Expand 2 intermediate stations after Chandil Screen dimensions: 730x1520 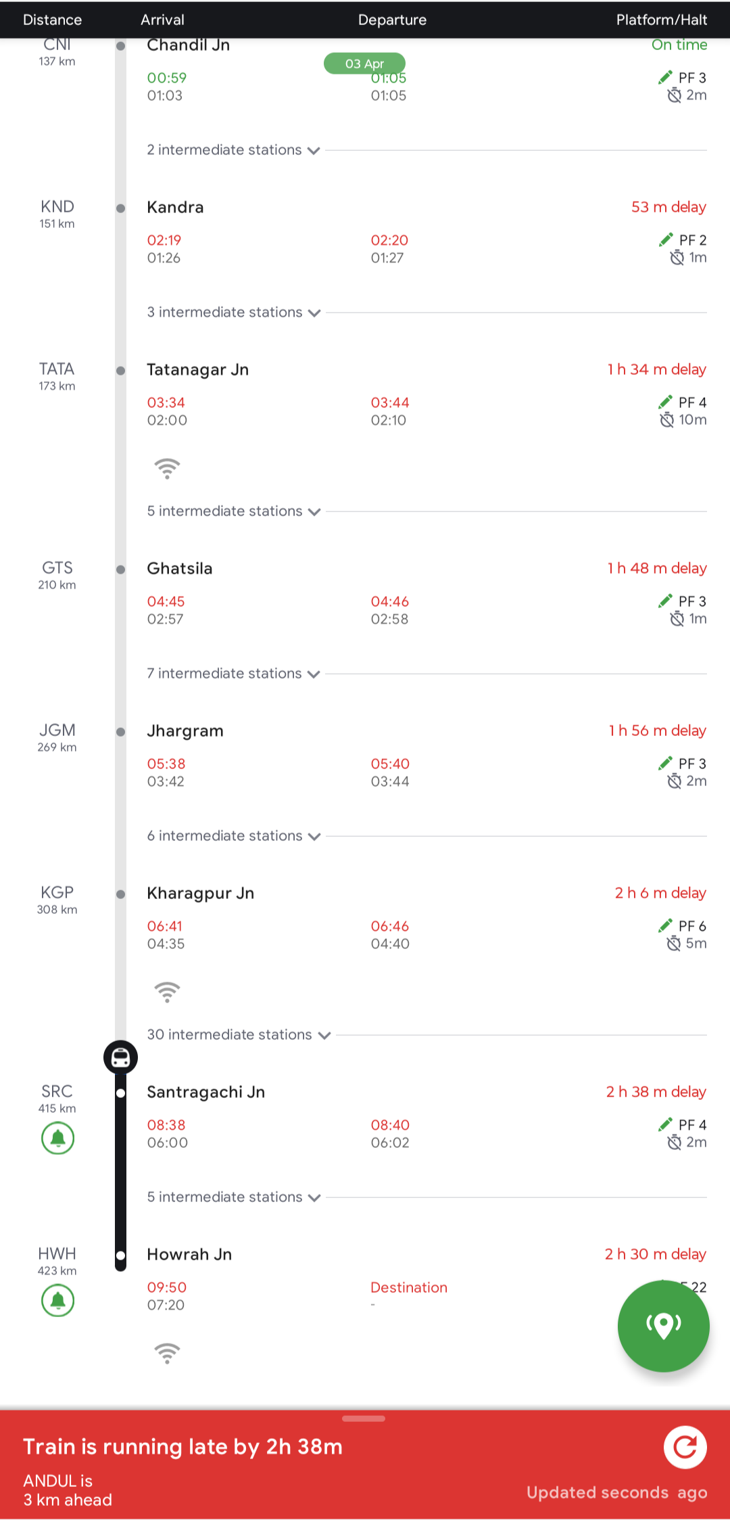(x=233, y=150)
